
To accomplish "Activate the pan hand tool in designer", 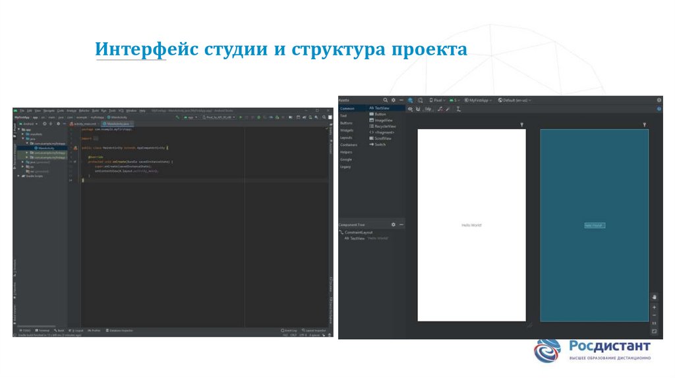I will pos(654,297).
